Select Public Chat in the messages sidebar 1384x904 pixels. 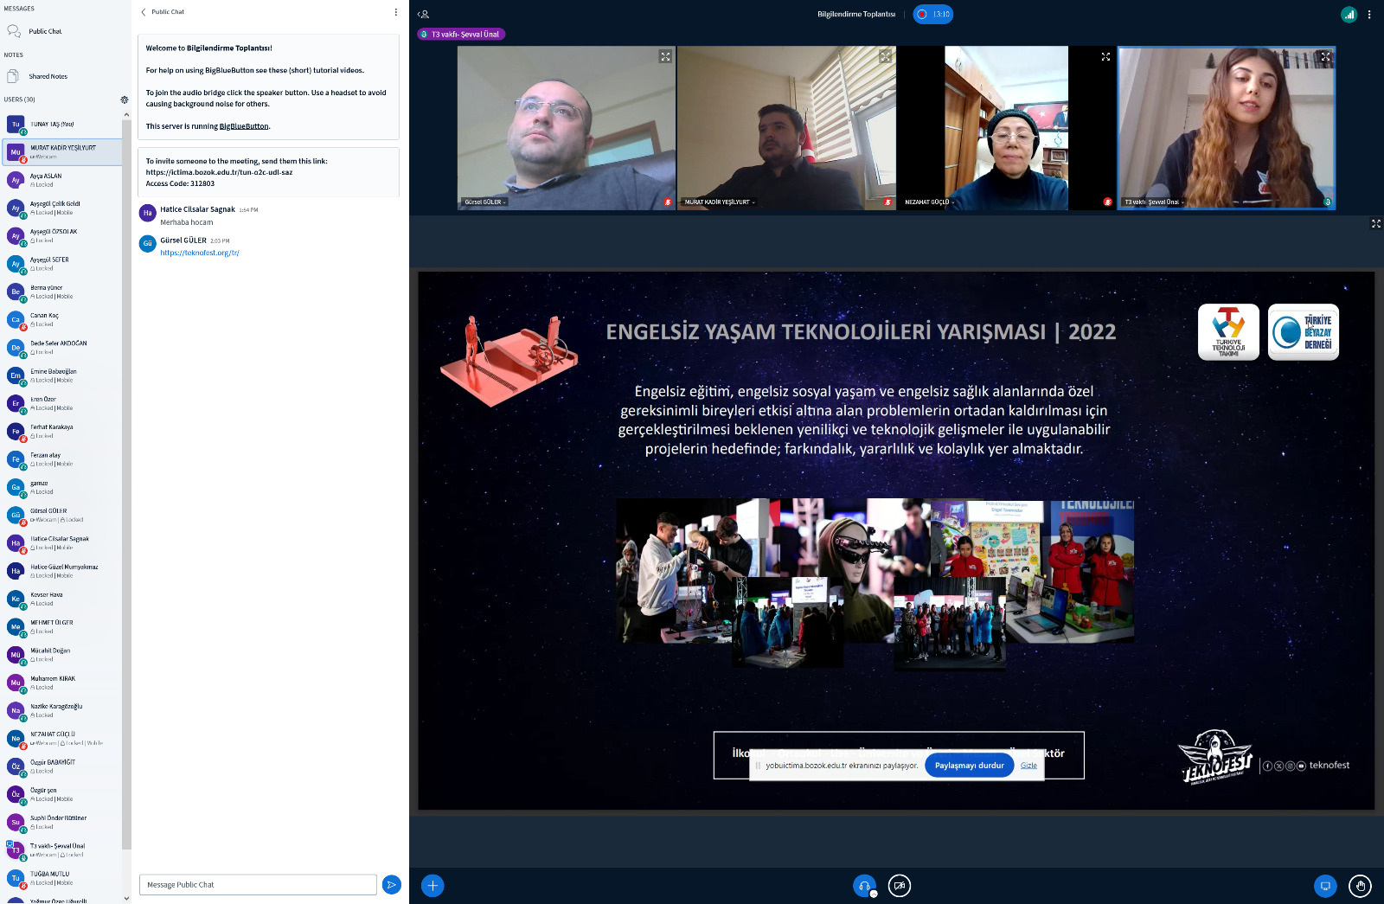45,31
